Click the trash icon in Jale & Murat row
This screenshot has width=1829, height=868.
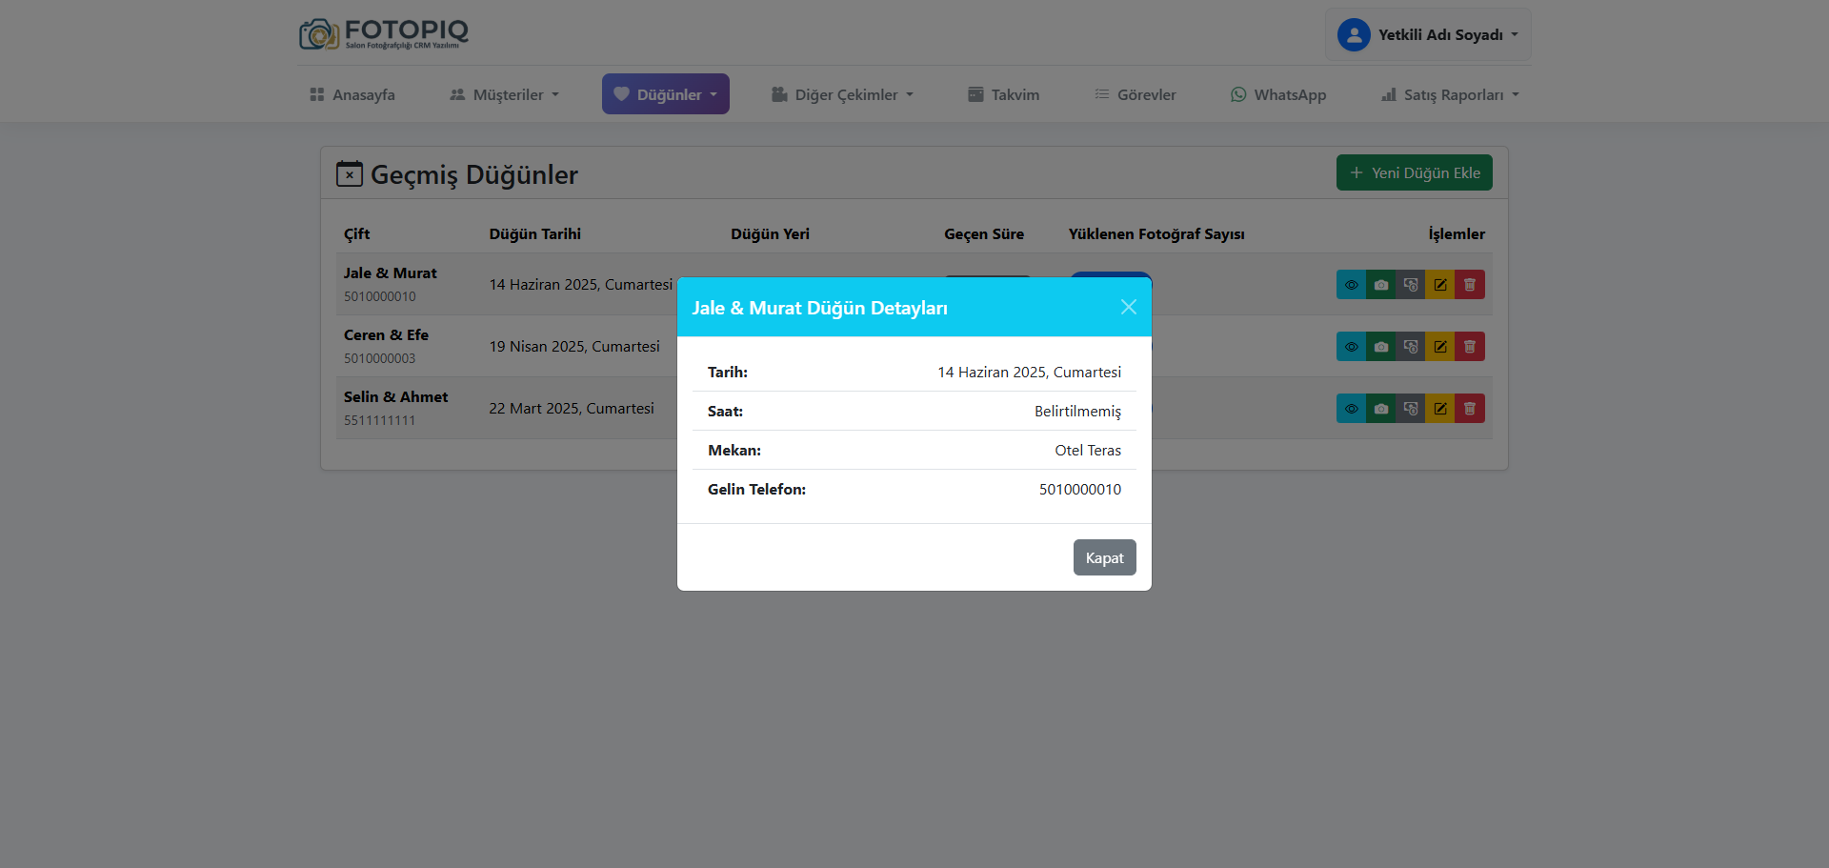[x=1469, y=285]
